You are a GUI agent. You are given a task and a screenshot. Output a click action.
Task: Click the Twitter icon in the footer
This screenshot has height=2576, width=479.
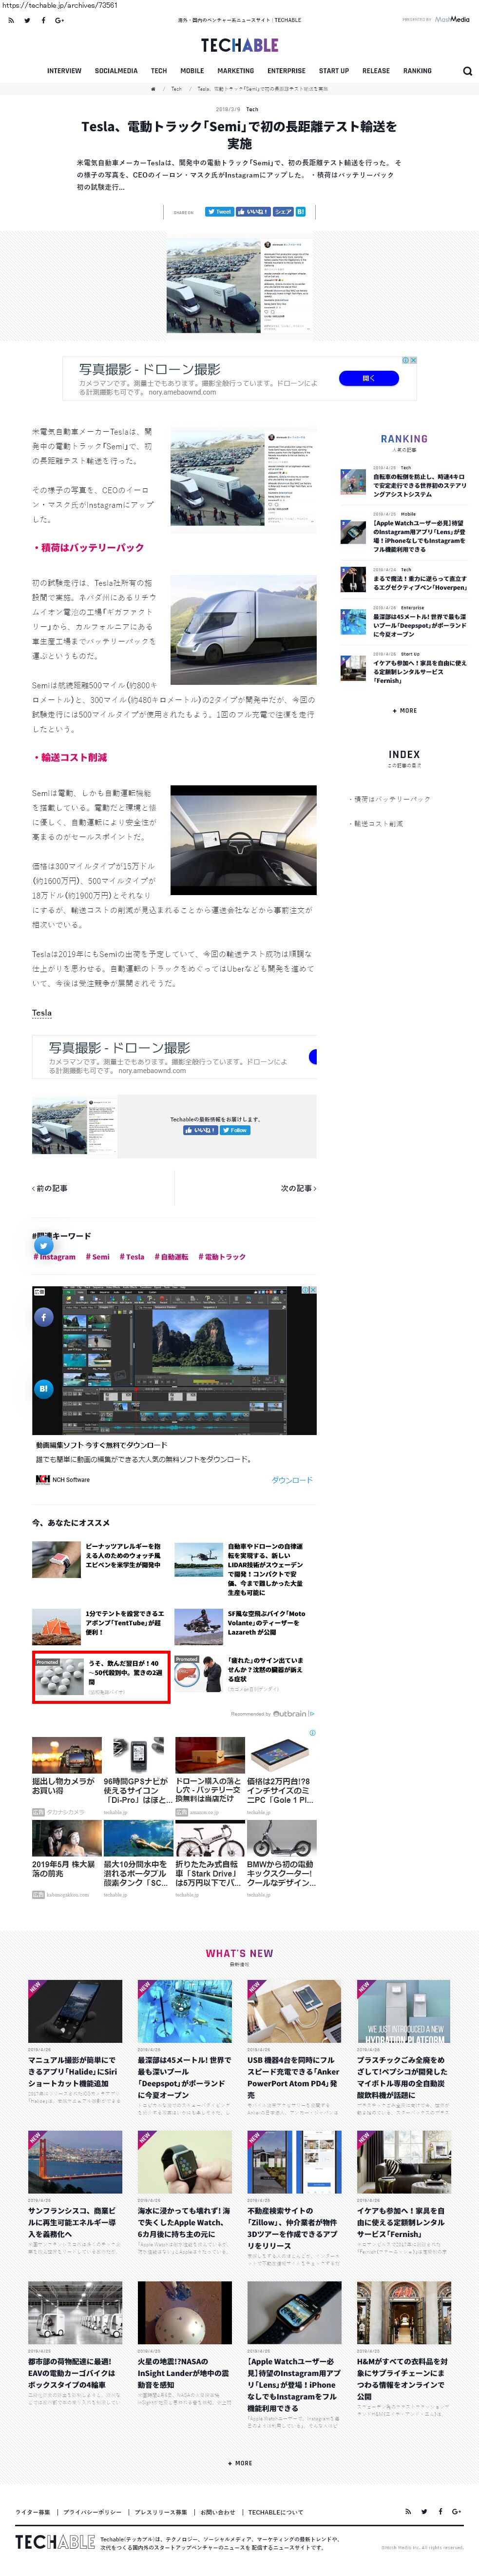[423, 2511]
